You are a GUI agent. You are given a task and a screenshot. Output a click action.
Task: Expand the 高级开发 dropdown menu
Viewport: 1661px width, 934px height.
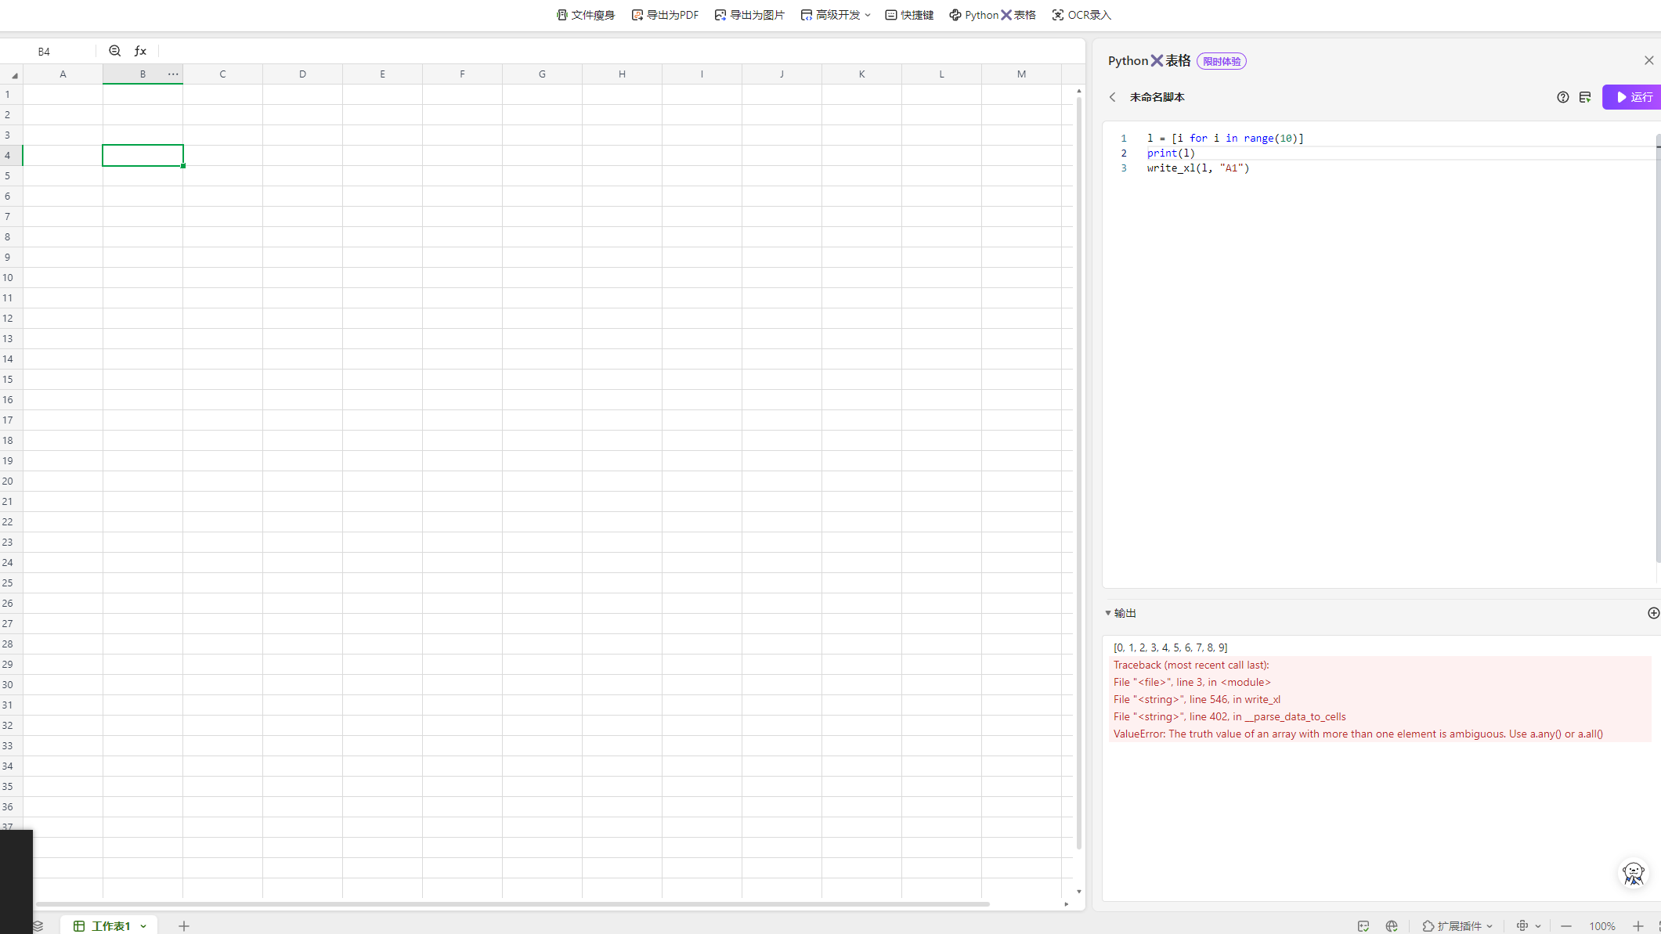tap(836, 15)
